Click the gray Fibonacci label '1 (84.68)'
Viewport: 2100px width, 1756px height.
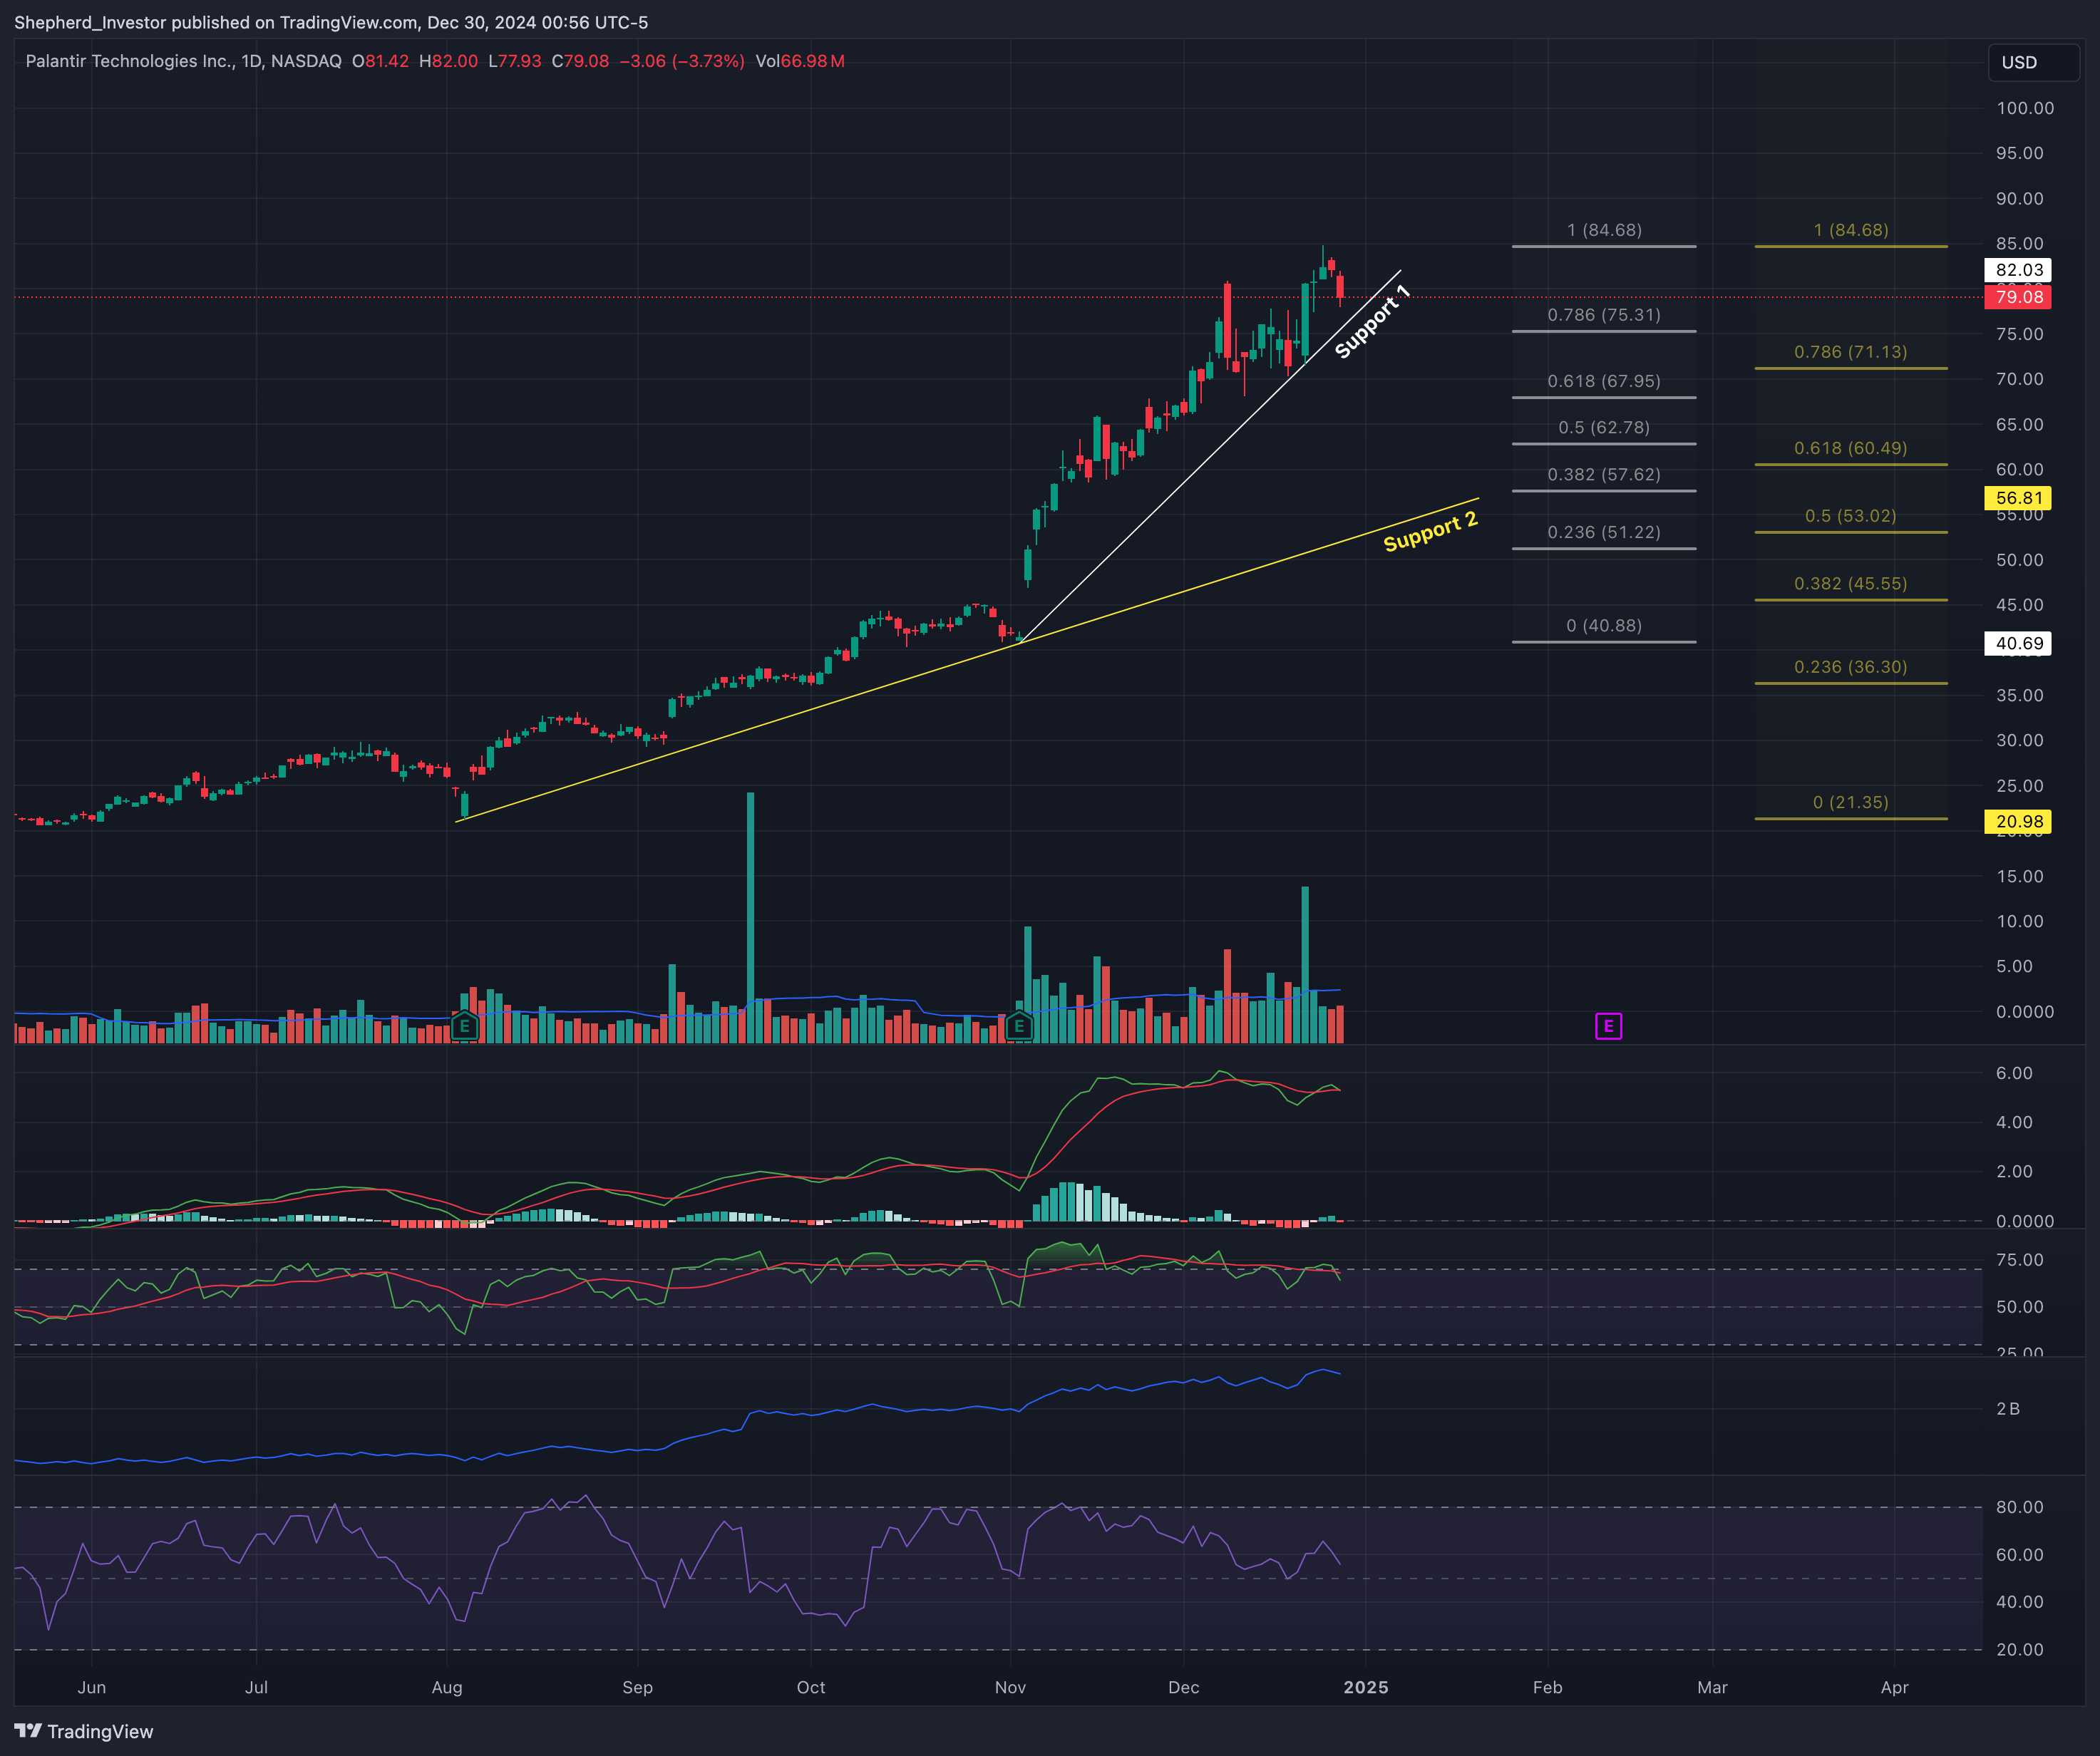click(x=1604, y=230)
